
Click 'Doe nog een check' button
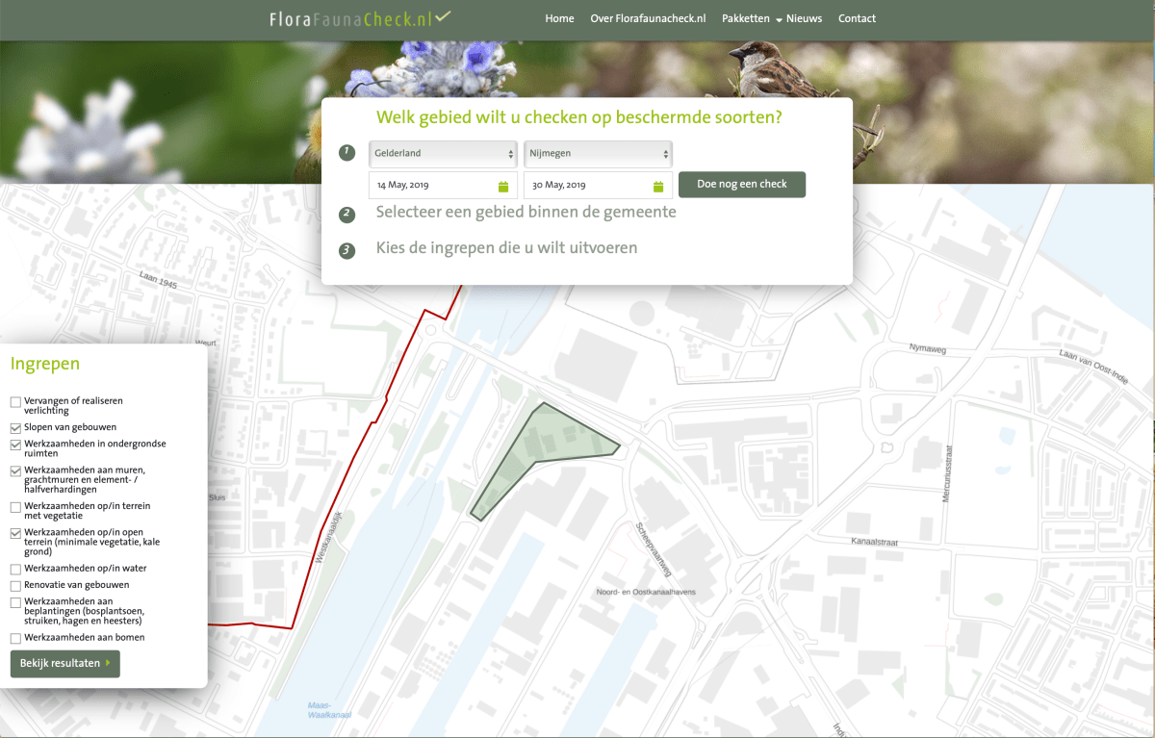(742, 184)
